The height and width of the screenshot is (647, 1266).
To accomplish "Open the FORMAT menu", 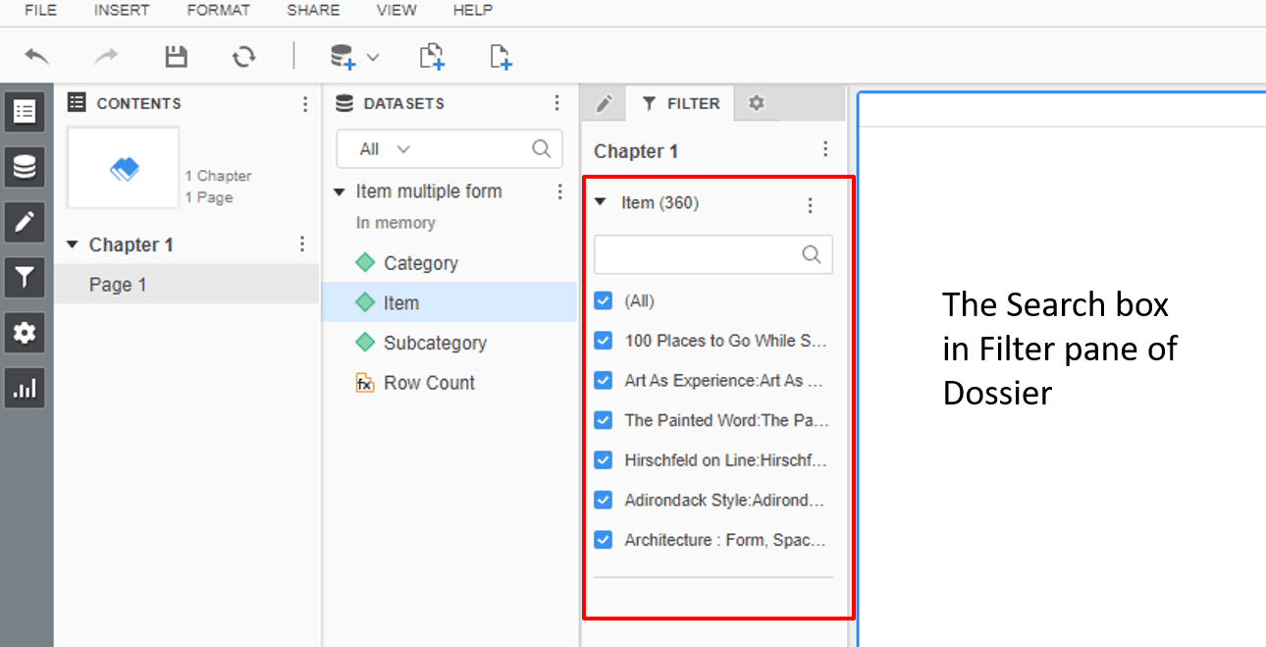I will (218, 11).
